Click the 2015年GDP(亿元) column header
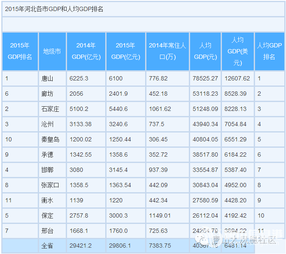This screenshot has width=286, height=254. point(125,51)
